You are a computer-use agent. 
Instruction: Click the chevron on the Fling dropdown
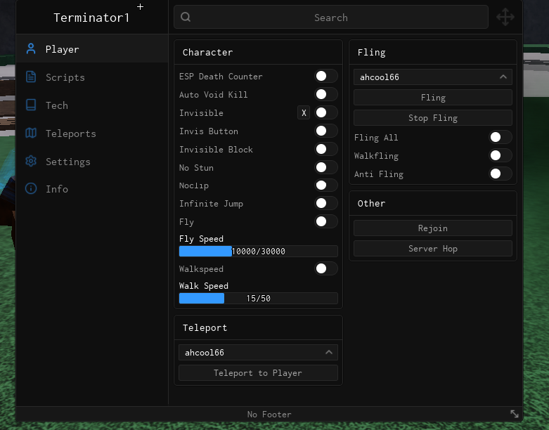(503, 77)
